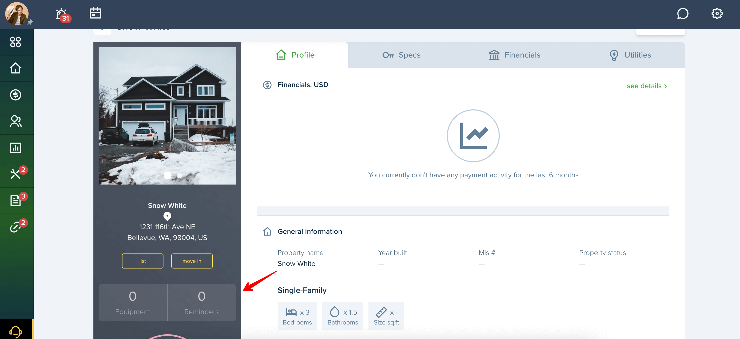
Task: Click the ruler icon in Size tile
Action: (x=381, y=312)
